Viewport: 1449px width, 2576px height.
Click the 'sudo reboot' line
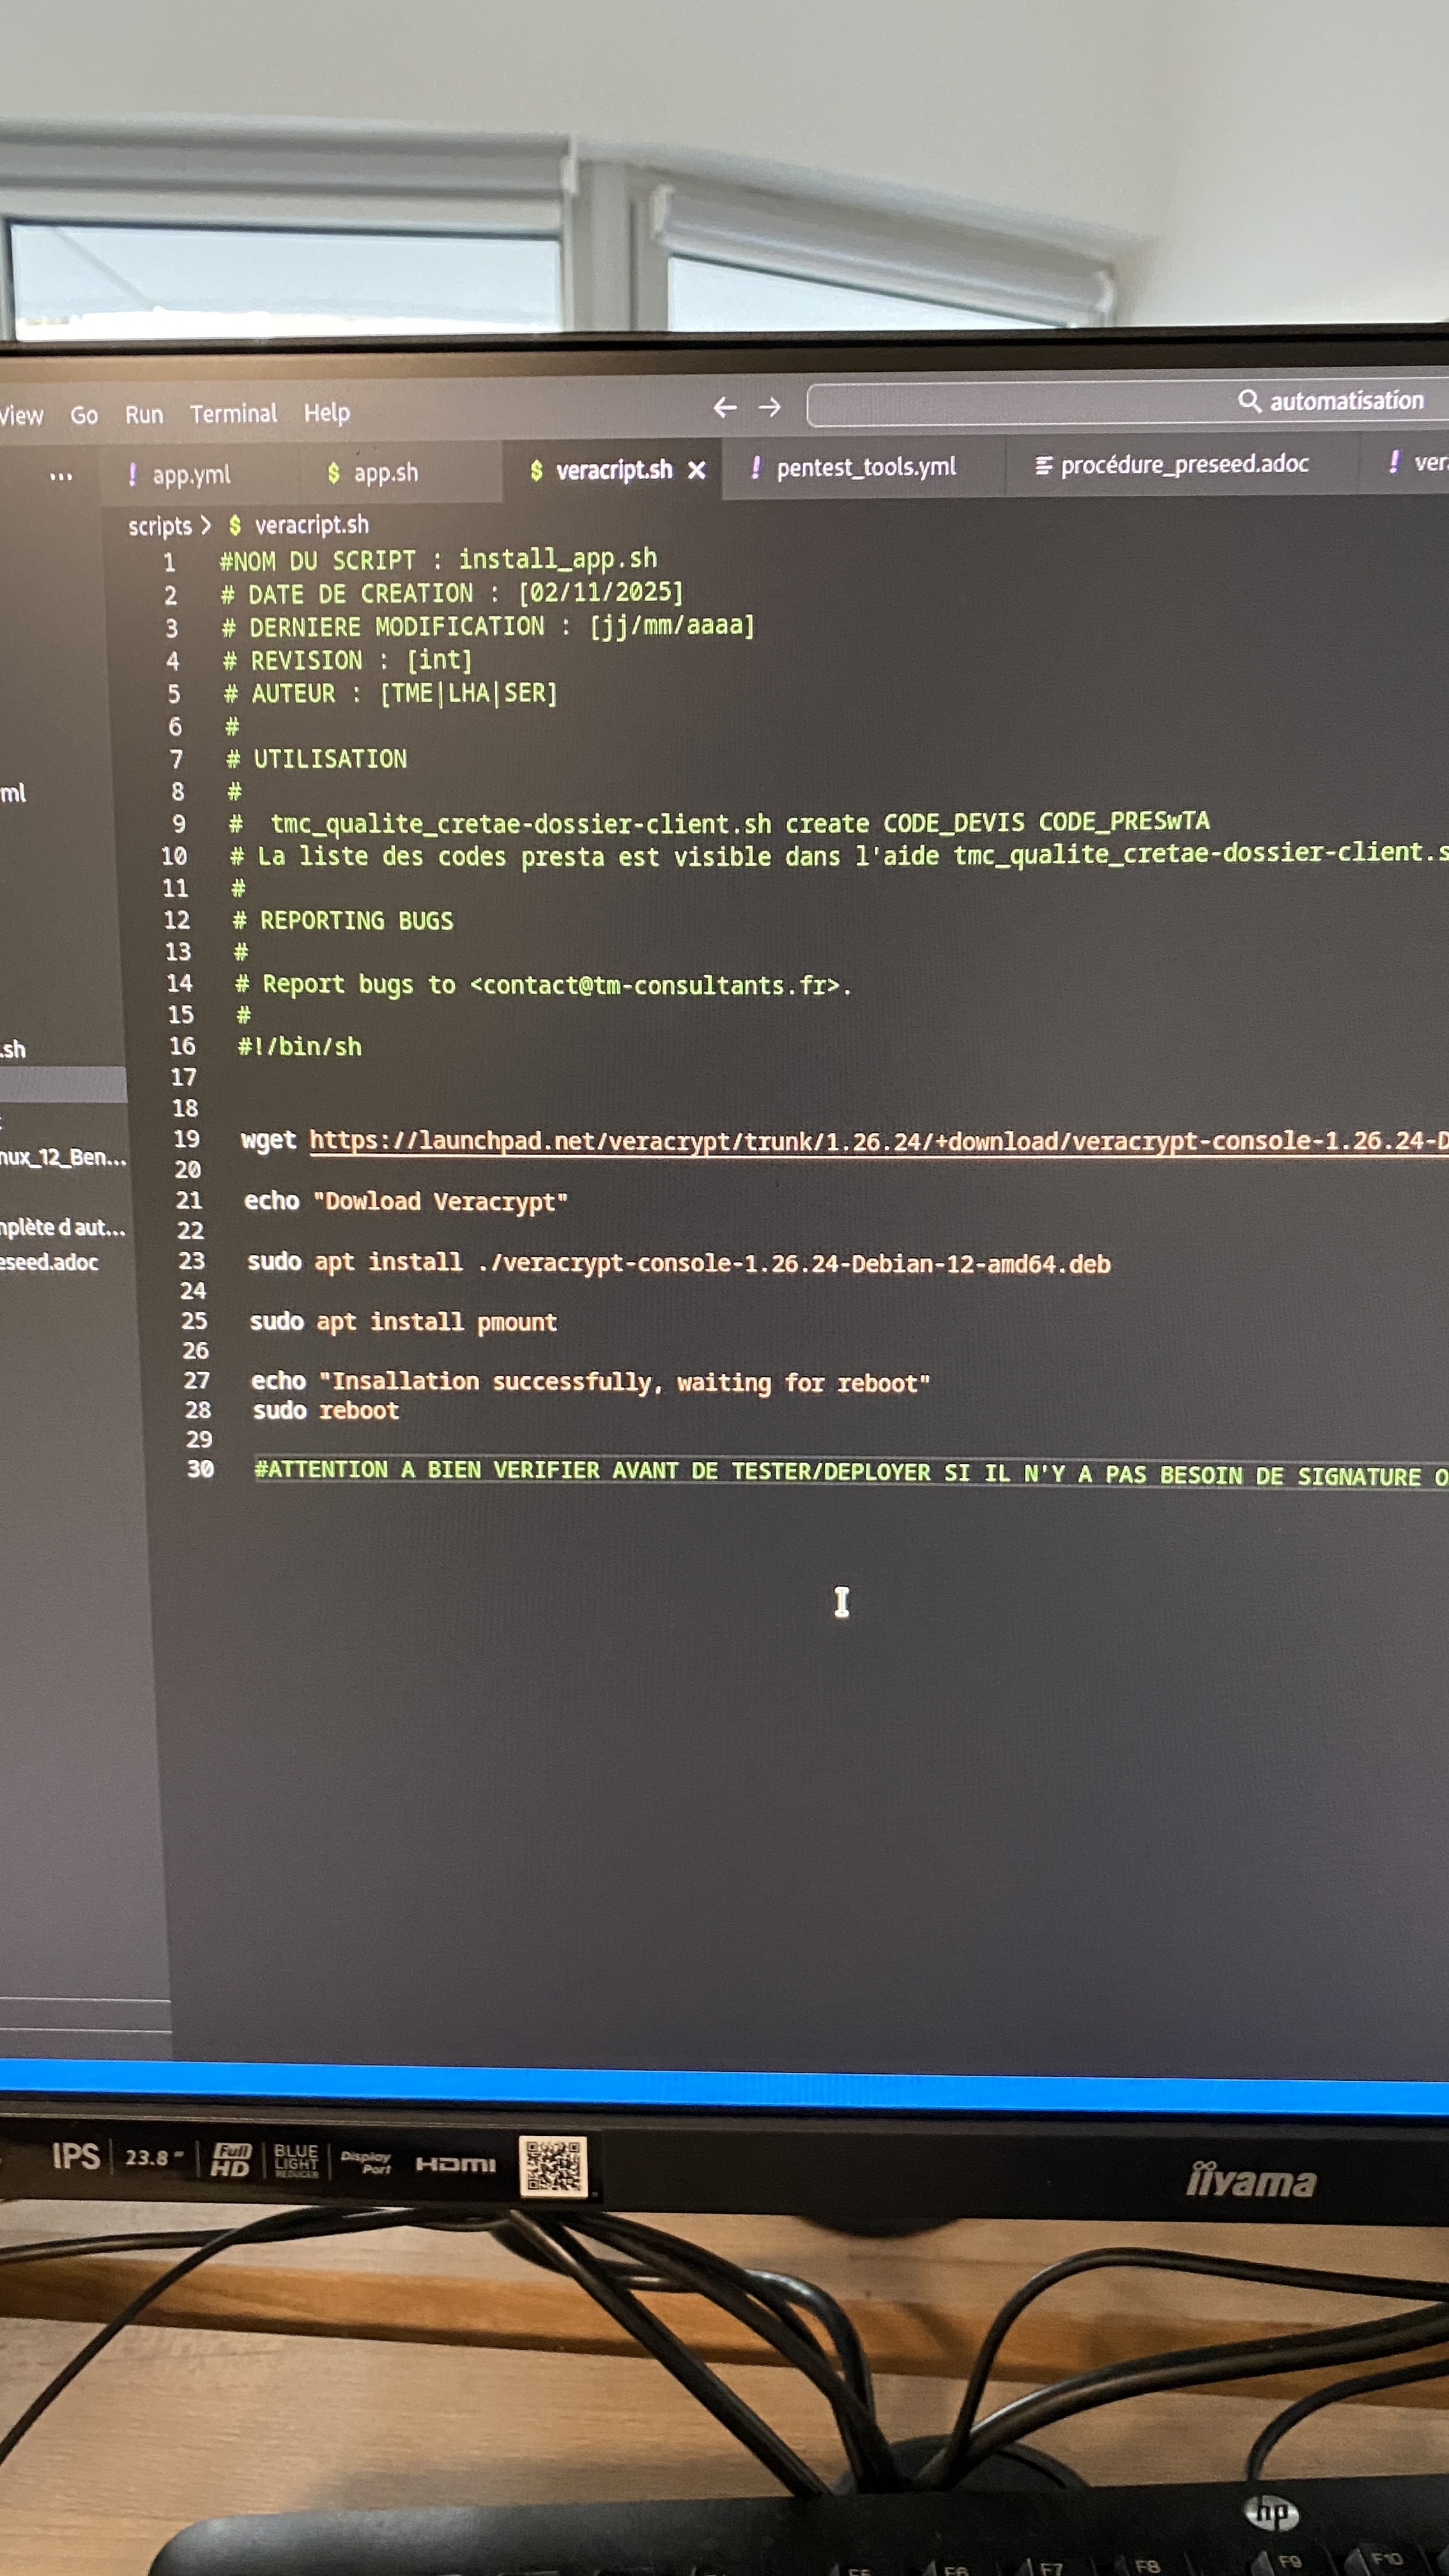click(326, 1411)
